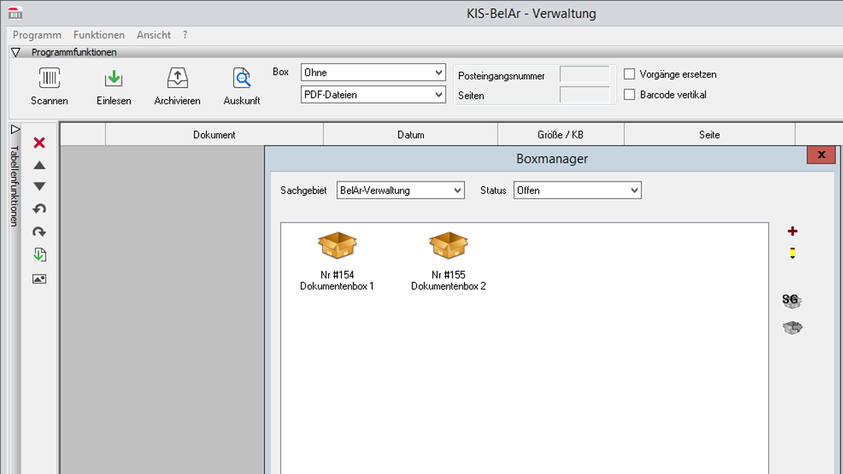Image resolution: width=843 pixels, height=474 pixels.
Task: Click the move up triangle icon
Action: tap(39, 165)
